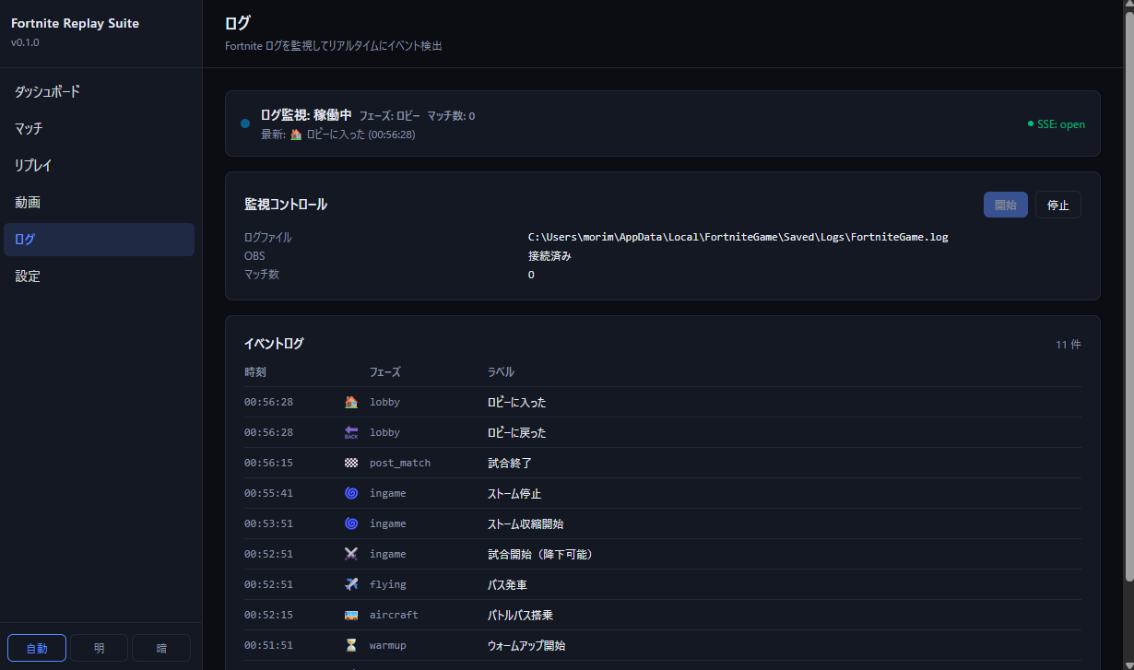
Task: Select the back-to-lobby arrow icon
Action: (x=350, y=431)
